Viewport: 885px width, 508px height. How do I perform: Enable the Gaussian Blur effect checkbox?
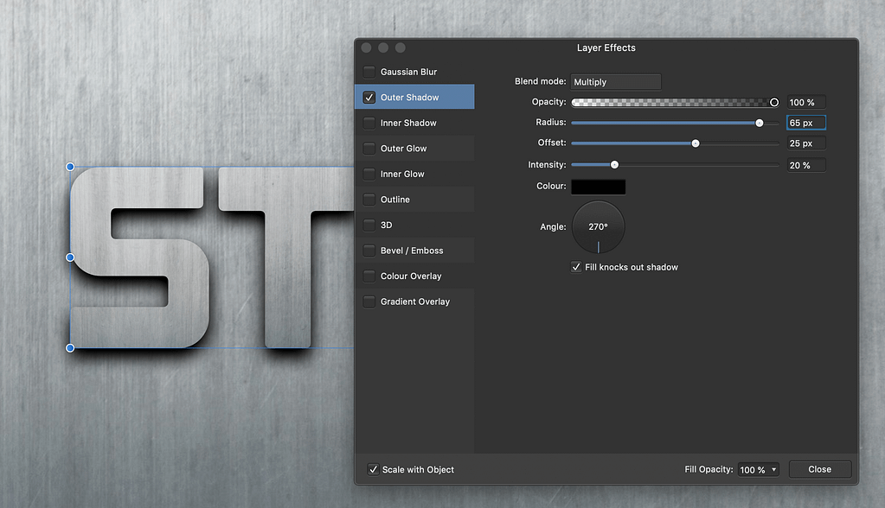click(x=369, y=72)
